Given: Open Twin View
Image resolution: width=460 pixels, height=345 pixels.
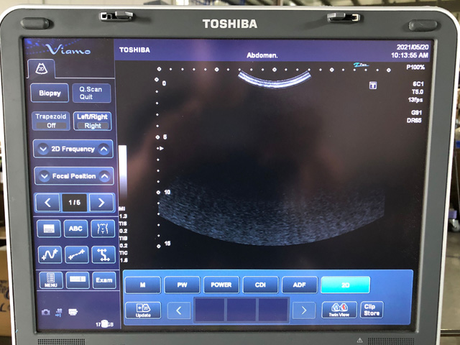Looking at the screenshot, I should [339, 310].
